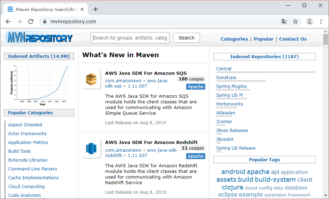The height and width of the screenshot is (199, 329).
Task: Click the clojure tag
Action: point(232,187)
